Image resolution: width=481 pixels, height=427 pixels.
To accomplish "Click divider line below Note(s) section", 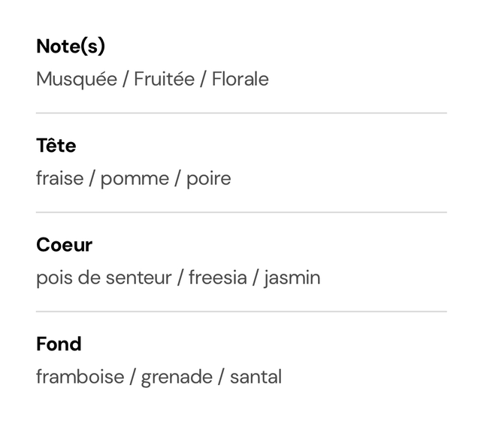I will (241, 114).
